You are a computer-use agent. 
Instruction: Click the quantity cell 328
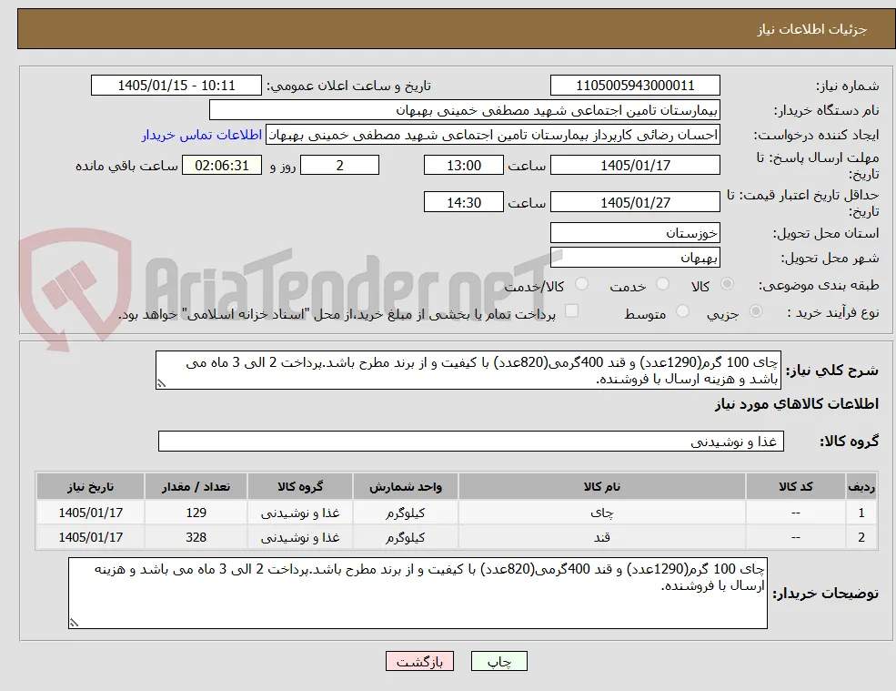tap(196, 537)
